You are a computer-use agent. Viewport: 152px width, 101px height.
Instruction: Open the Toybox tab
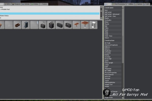point(44,4)
